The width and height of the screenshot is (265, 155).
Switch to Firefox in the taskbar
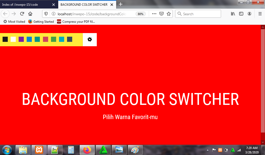click(87, 150)
